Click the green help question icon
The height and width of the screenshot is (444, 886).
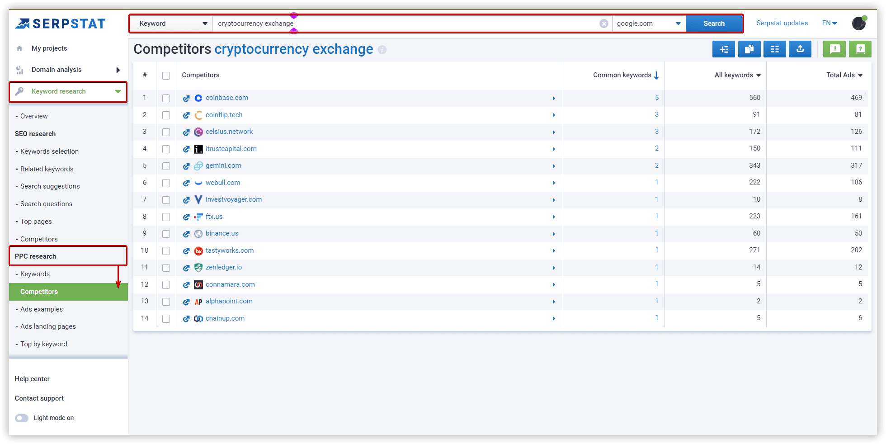tap(860, 49)
